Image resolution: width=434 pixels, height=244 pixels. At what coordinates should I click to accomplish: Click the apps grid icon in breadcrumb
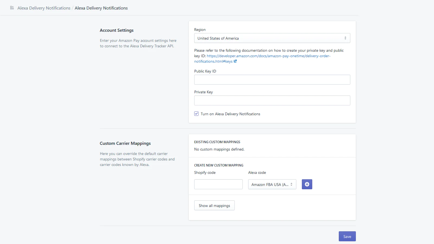point(12,8)
